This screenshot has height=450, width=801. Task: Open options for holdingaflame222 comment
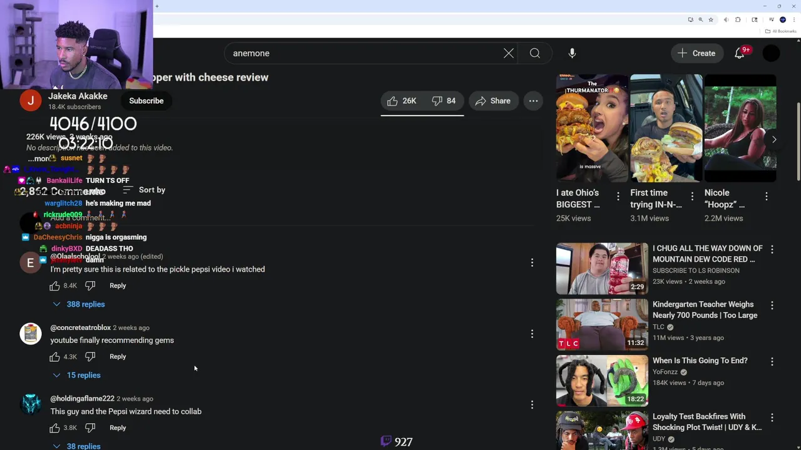coord(532,406)
